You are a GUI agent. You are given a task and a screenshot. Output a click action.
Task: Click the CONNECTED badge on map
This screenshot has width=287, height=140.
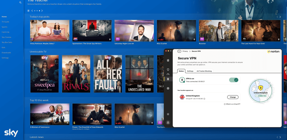click(261, 96)
